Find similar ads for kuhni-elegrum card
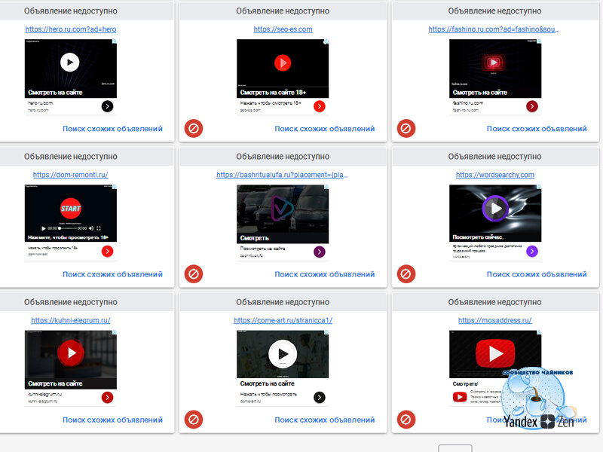Screen dimensions: 603x452 click(x=112, y=420)
